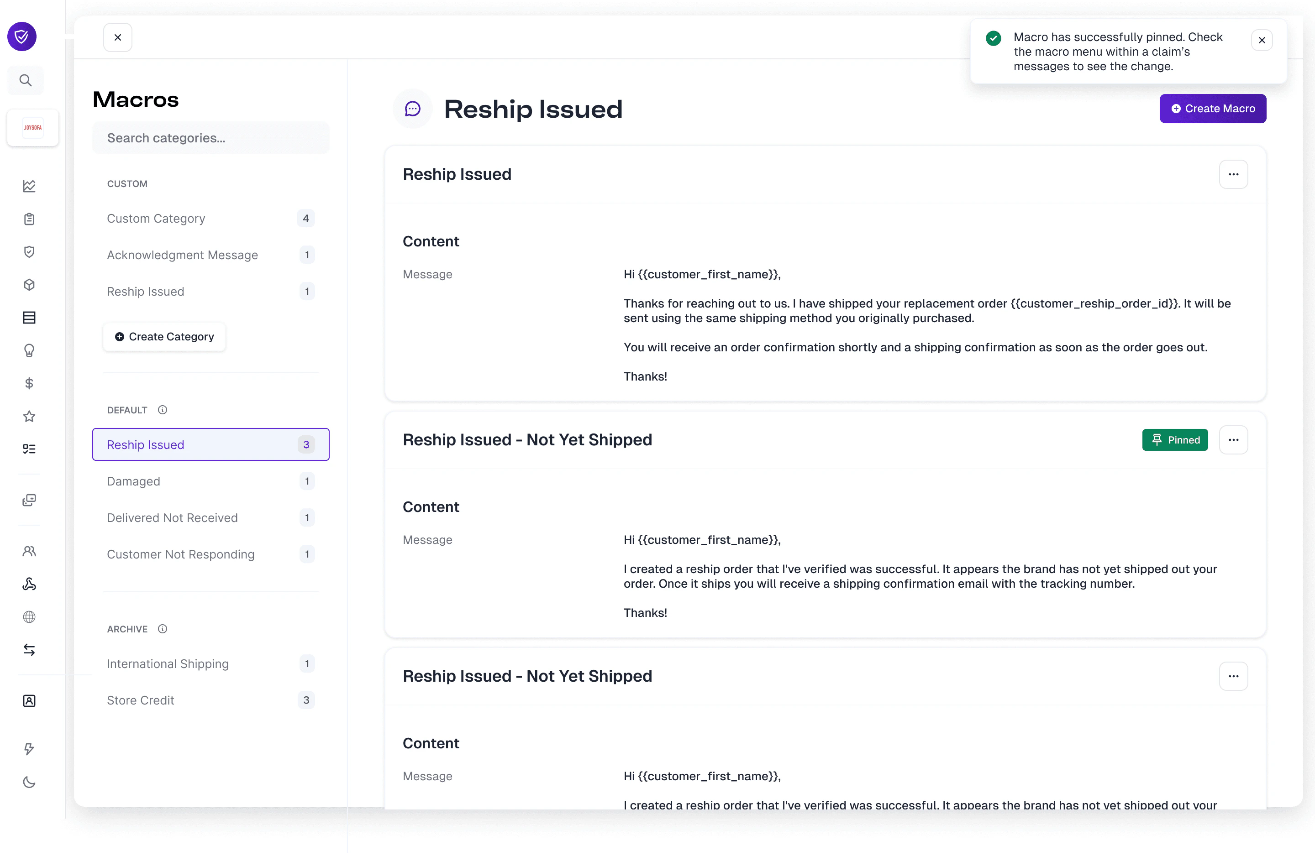The image size is (1315, 856).
Task: Open the messages chat icon in sidebar
Action: coord(29,501)
